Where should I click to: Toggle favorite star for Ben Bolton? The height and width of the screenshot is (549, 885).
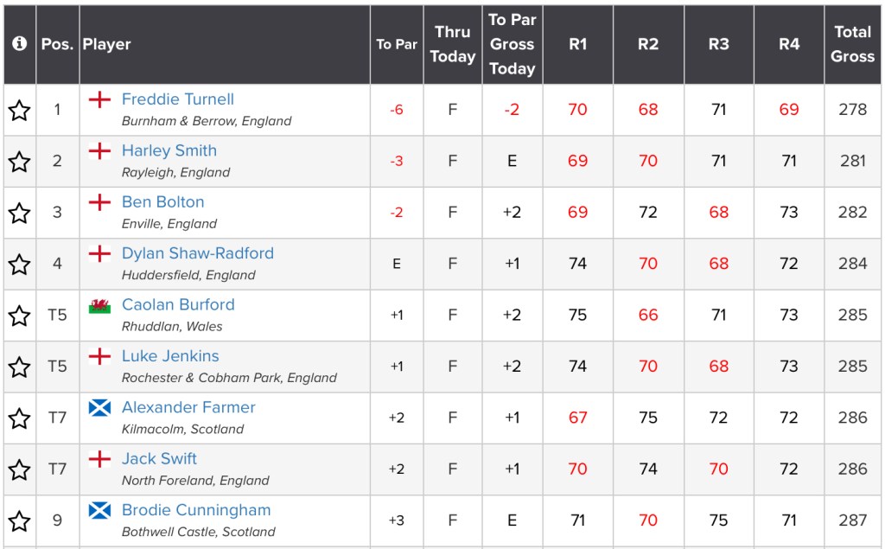(19, 213)
